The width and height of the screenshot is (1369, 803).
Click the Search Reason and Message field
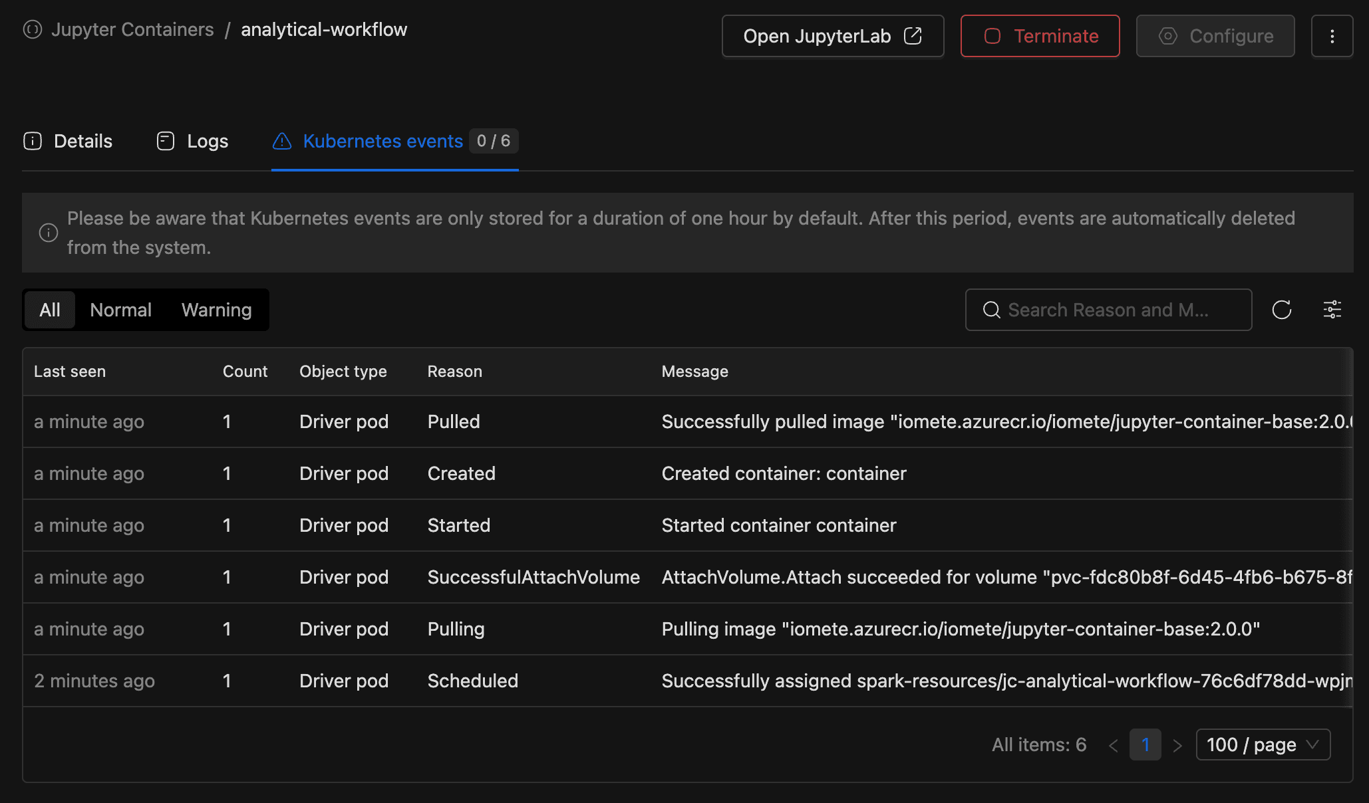pyautogui.click(x=1118, y=310)
